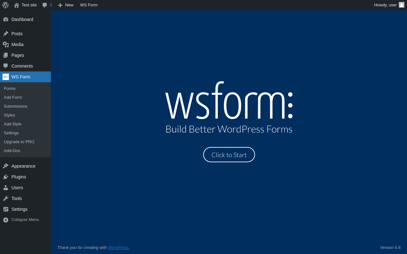The width and height of the screenshot is (407, 254).
Task: Choose Add Style in submenu
Action: (25, 124)
